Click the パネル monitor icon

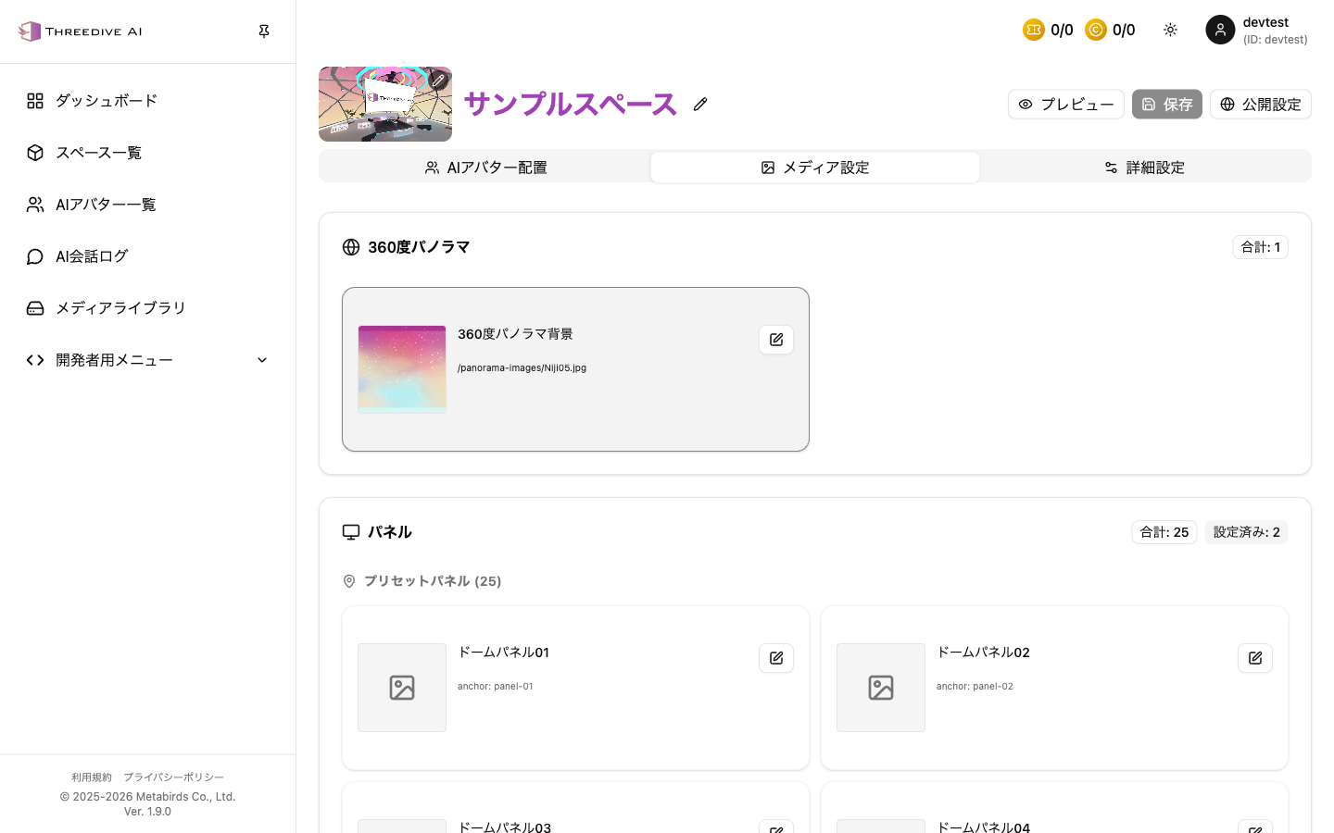pos(351,532)
